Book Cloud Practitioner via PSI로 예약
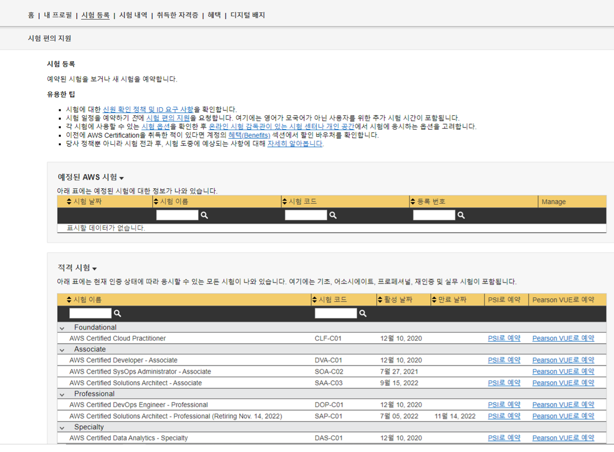Image resolution: width=614 pixels, height=452 pixels. 504,338
